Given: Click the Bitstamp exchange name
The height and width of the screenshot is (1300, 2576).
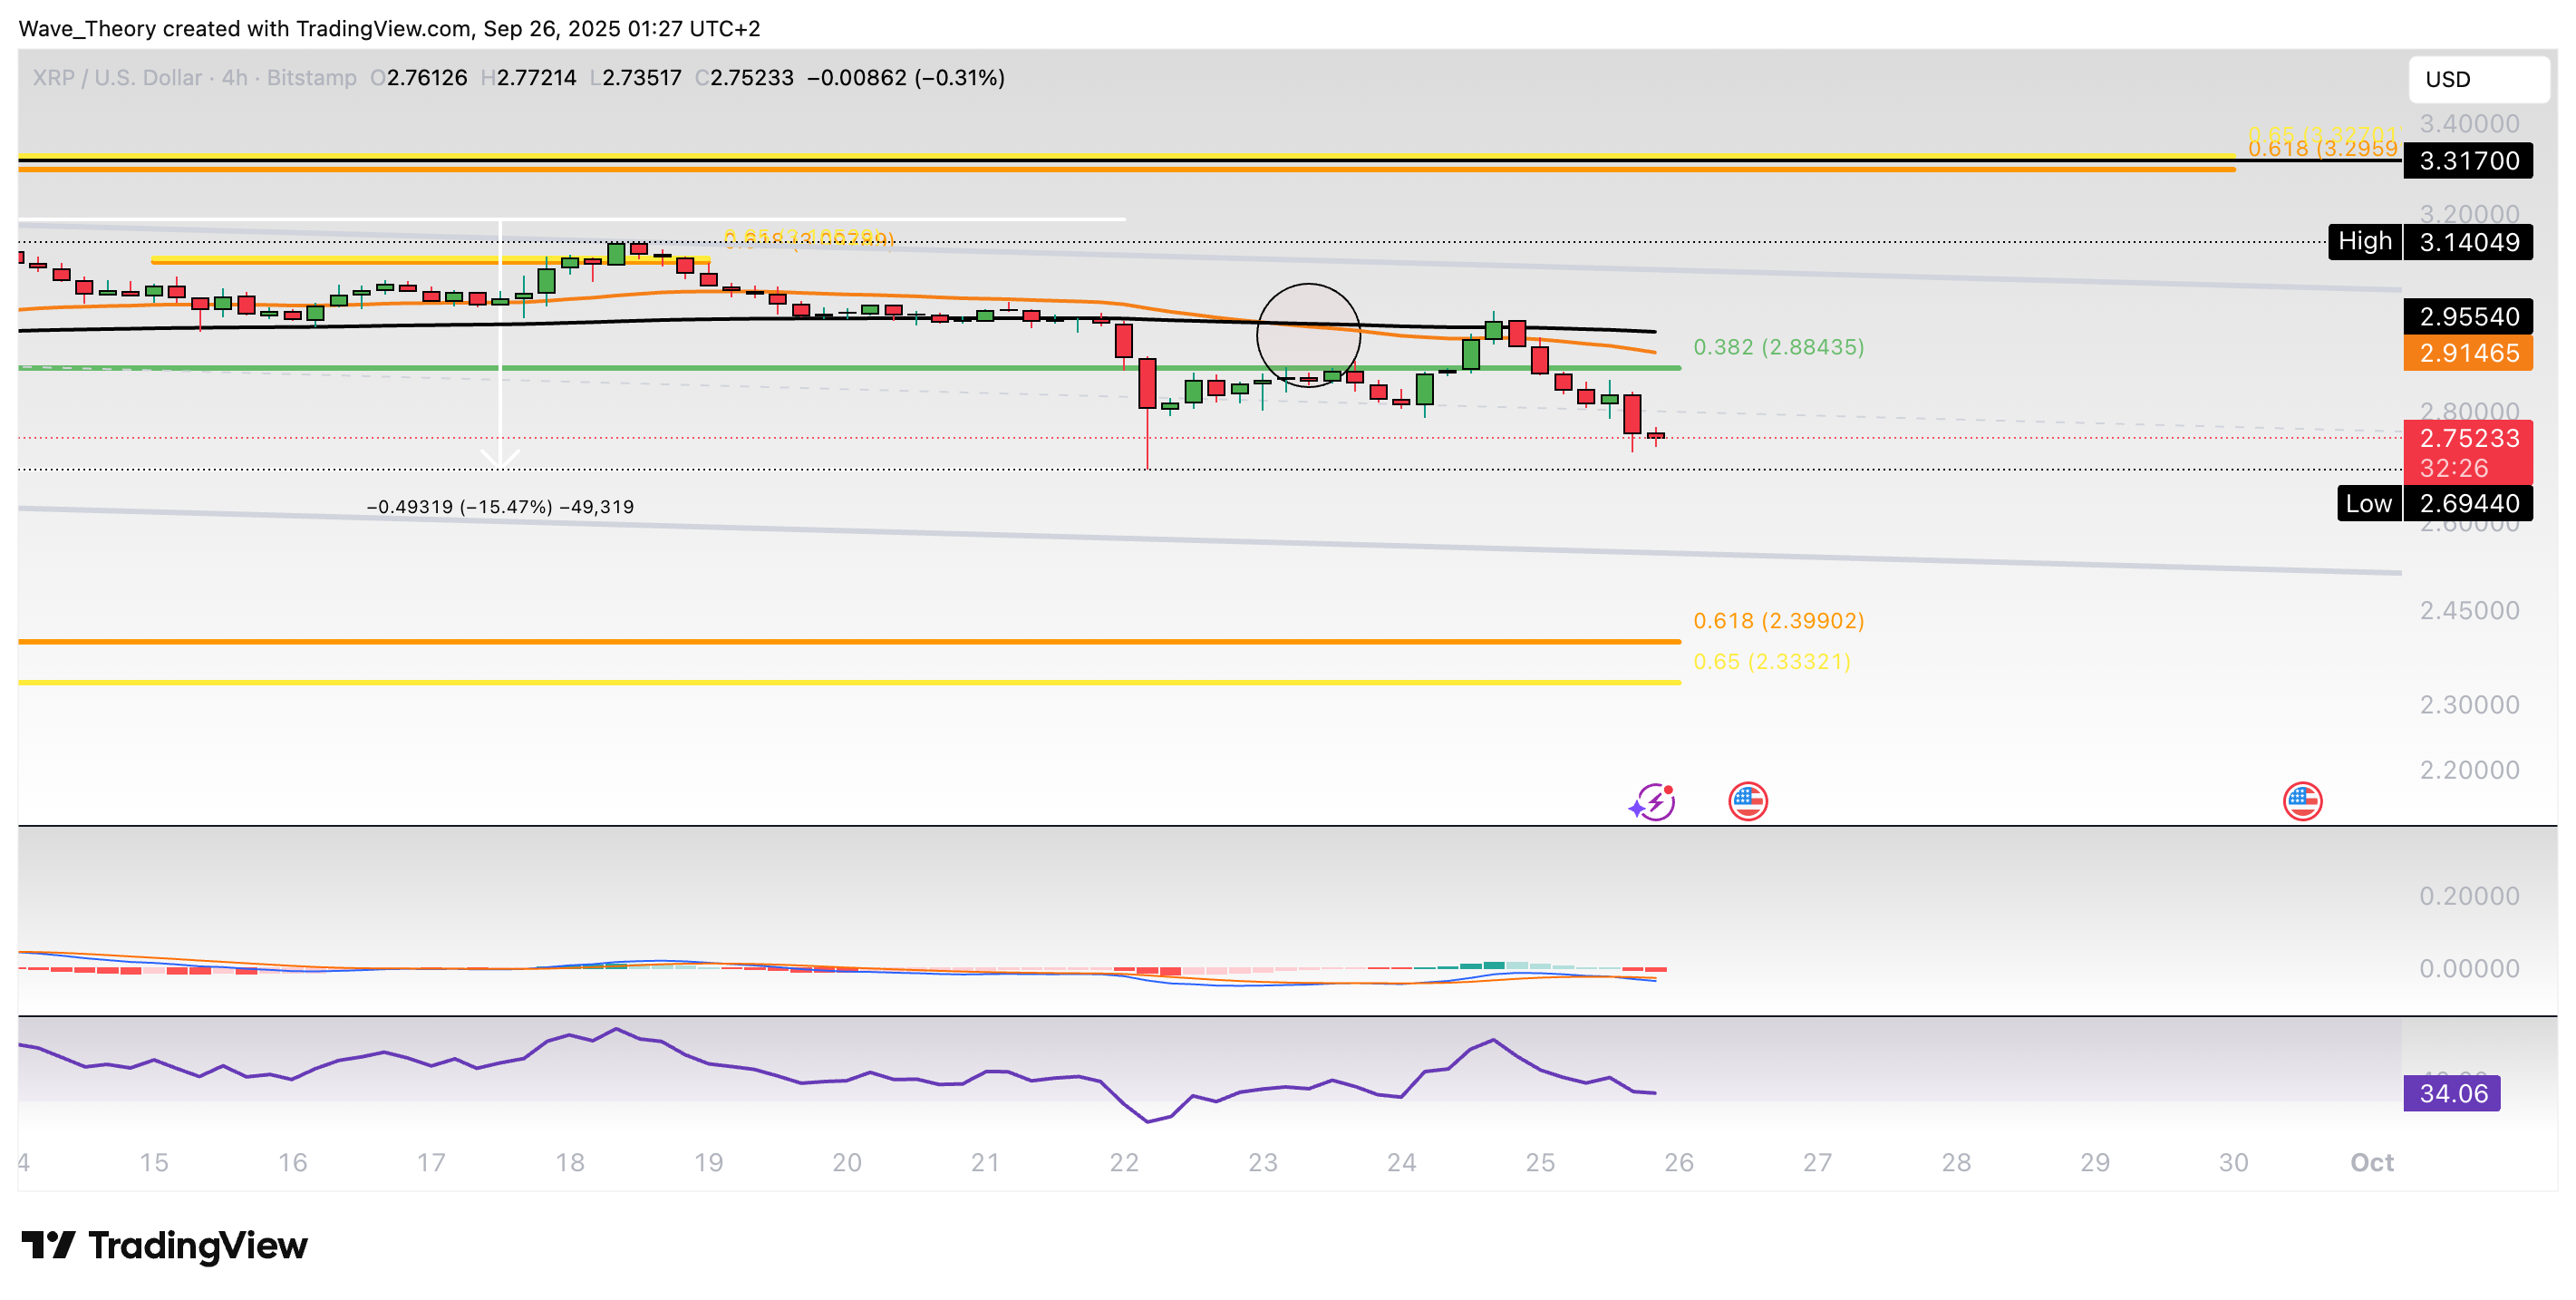Looking at the screenshot, I should pos(310,78).
